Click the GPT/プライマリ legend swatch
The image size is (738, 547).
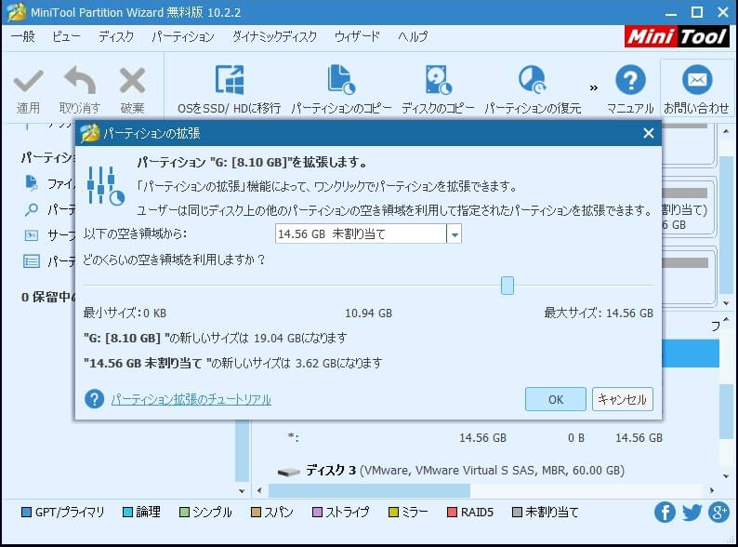[27, 513]
